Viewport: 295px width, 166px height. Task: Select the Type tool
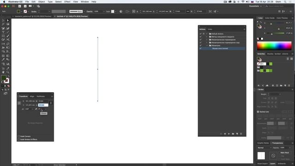tap(3, 32)
